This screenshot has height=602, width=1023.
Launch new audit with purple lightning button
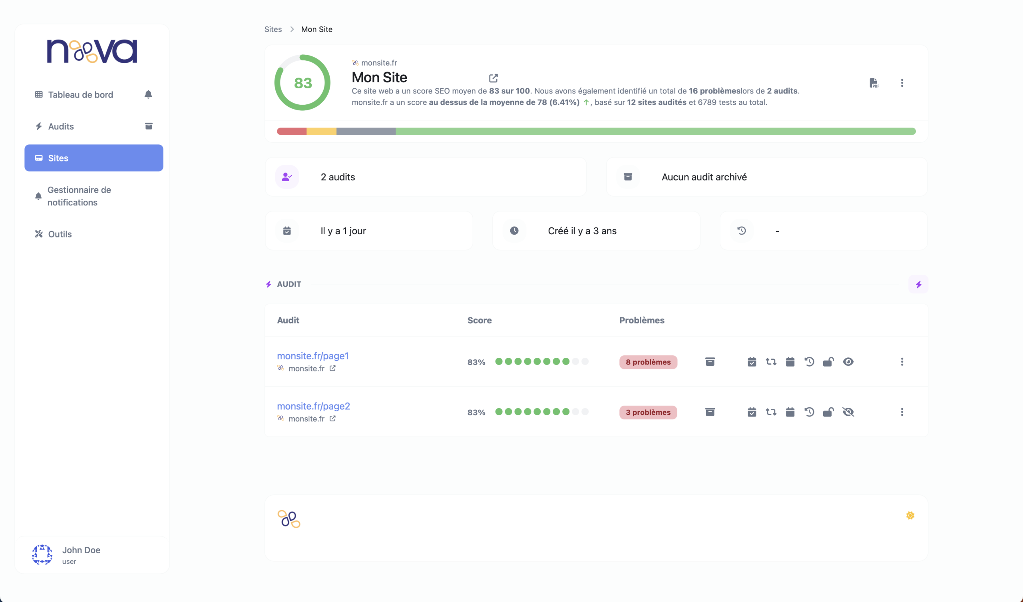[918, 284]
